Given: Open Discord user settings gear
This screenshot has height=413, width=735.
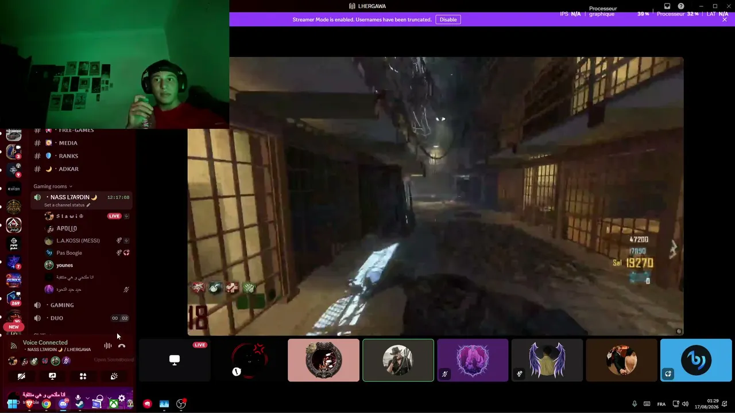Looking at the screenshot, I should click(x=122, y=398).
